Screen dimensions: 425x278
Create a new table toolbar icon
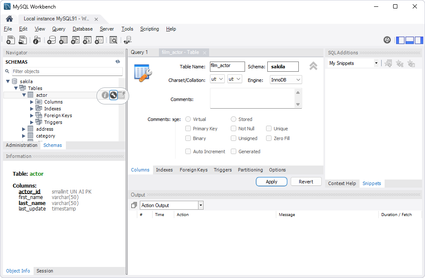tap(63, 40)
